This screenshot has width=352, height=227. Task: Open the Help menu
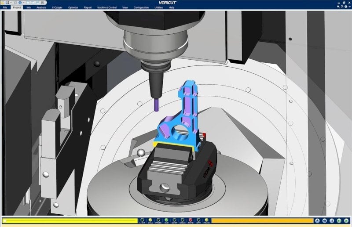pyautogui.click(x=172, y=7)
